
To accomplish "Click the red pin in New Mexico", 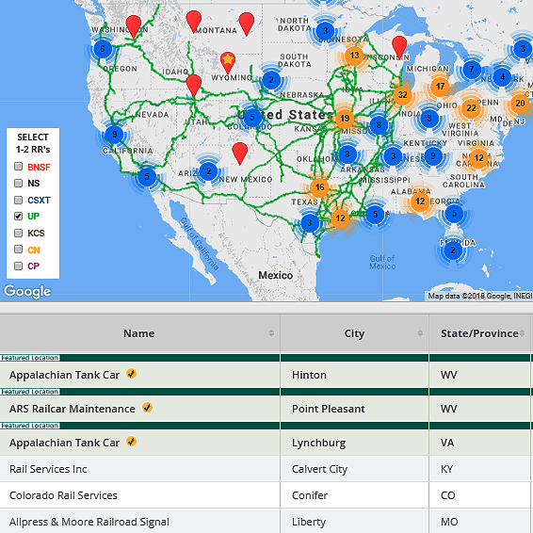I will 239,153.
